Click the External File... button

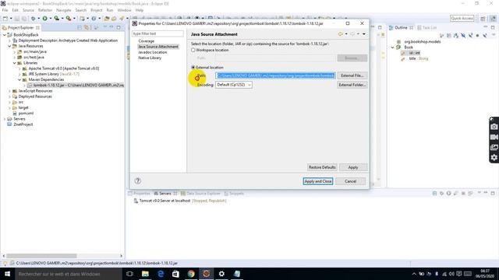pyautogui.click(x=352, y=75)
